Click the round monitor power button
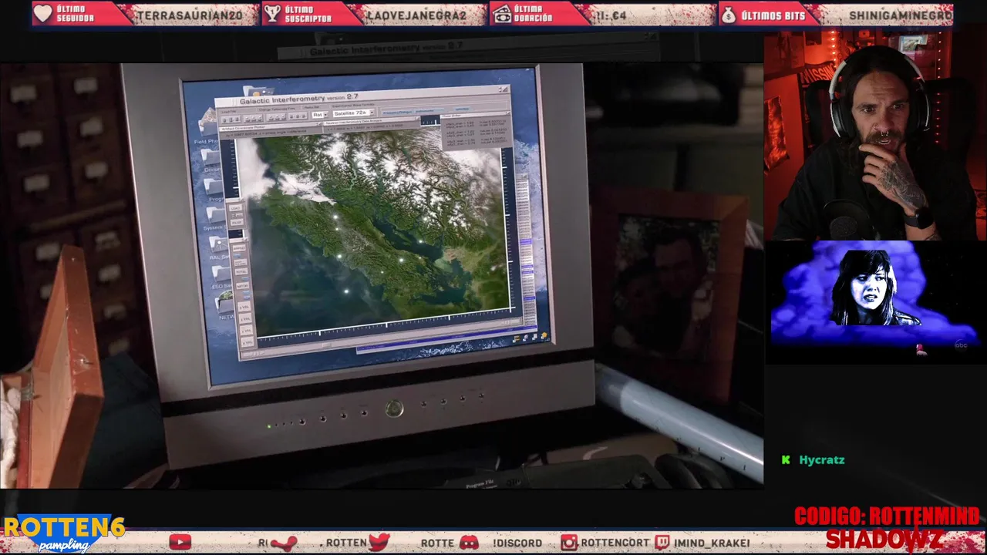Screen dimensions: 987x555 tap(394, 409)
